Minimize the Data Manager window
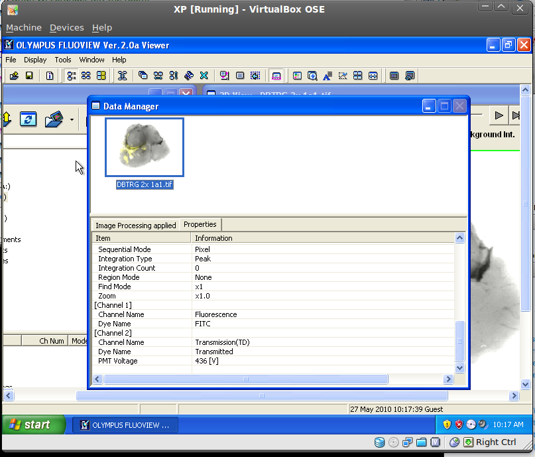Screen dimensions: 535x457 click(429, 106)
